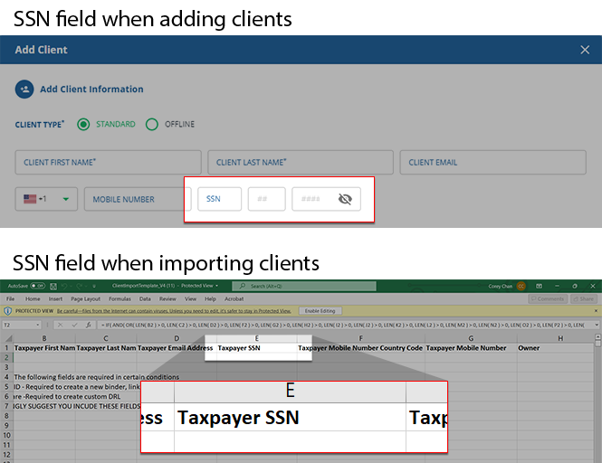Click the Add Client Information person icon
602x463 pixels.
click(x=24, y=90)
